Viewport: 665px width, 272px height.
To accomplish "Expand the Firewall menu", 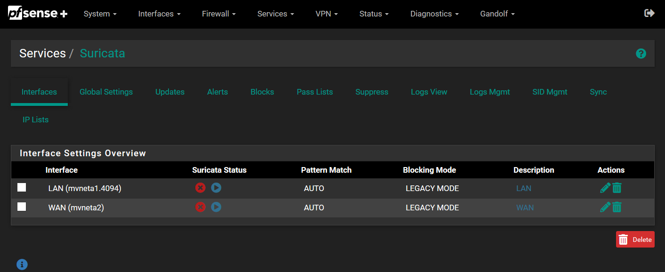I will pos(219,14).
